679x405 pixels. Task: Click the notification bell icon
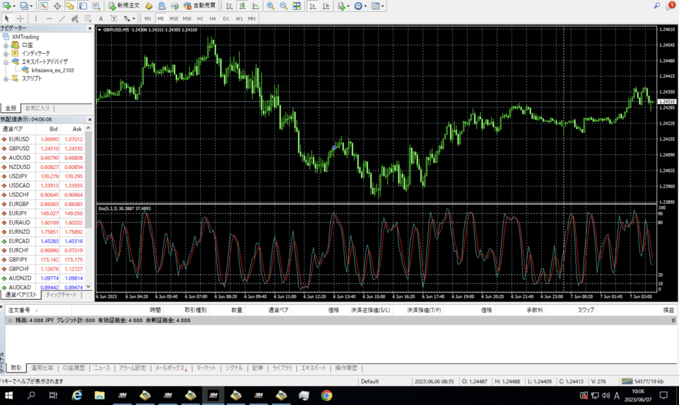(x=670, y=6)
